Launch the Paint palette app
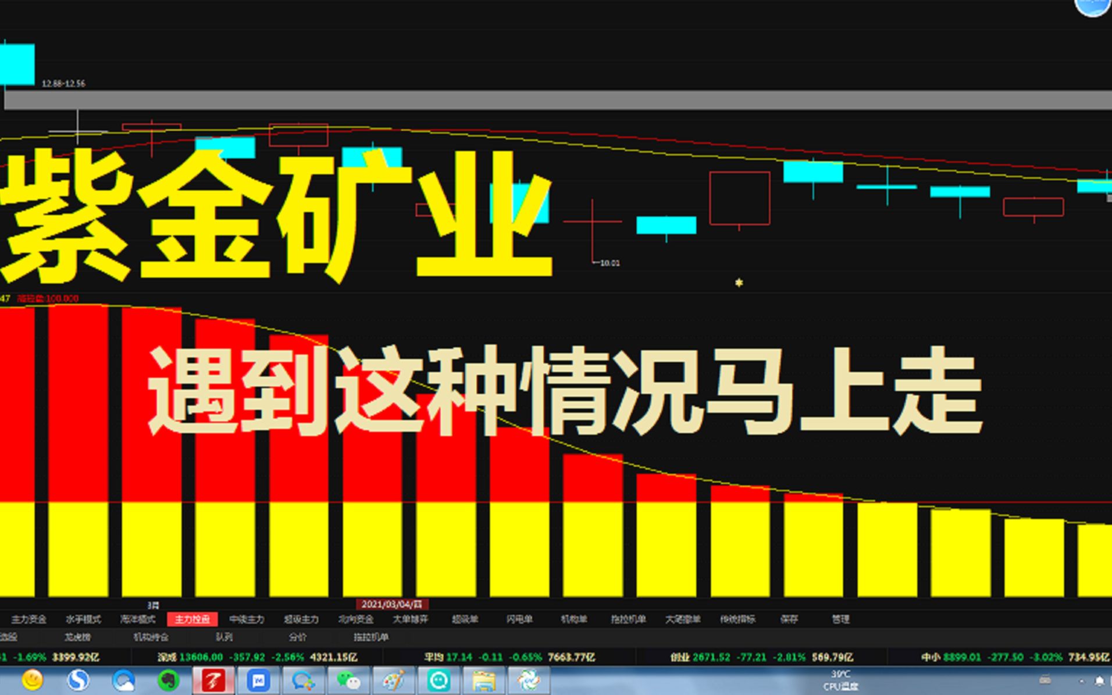1112x695 pixels. point(393,680)
